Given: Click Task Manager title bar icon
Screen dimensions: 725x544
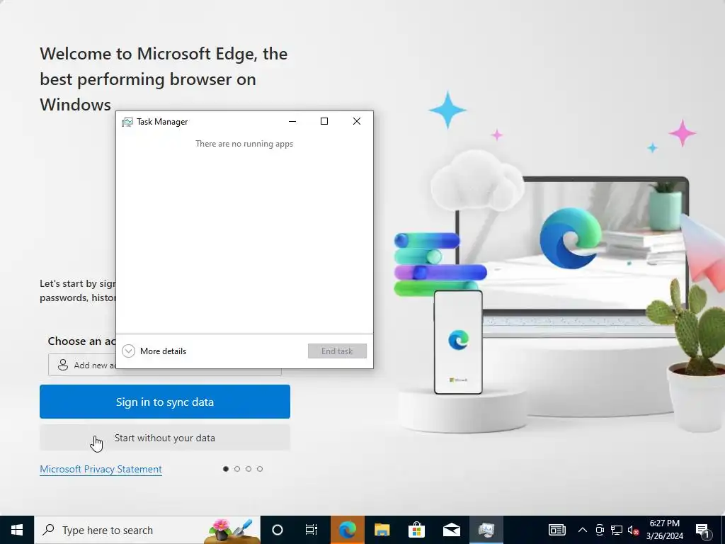Looking at the screenshot, I should point(127,122).
